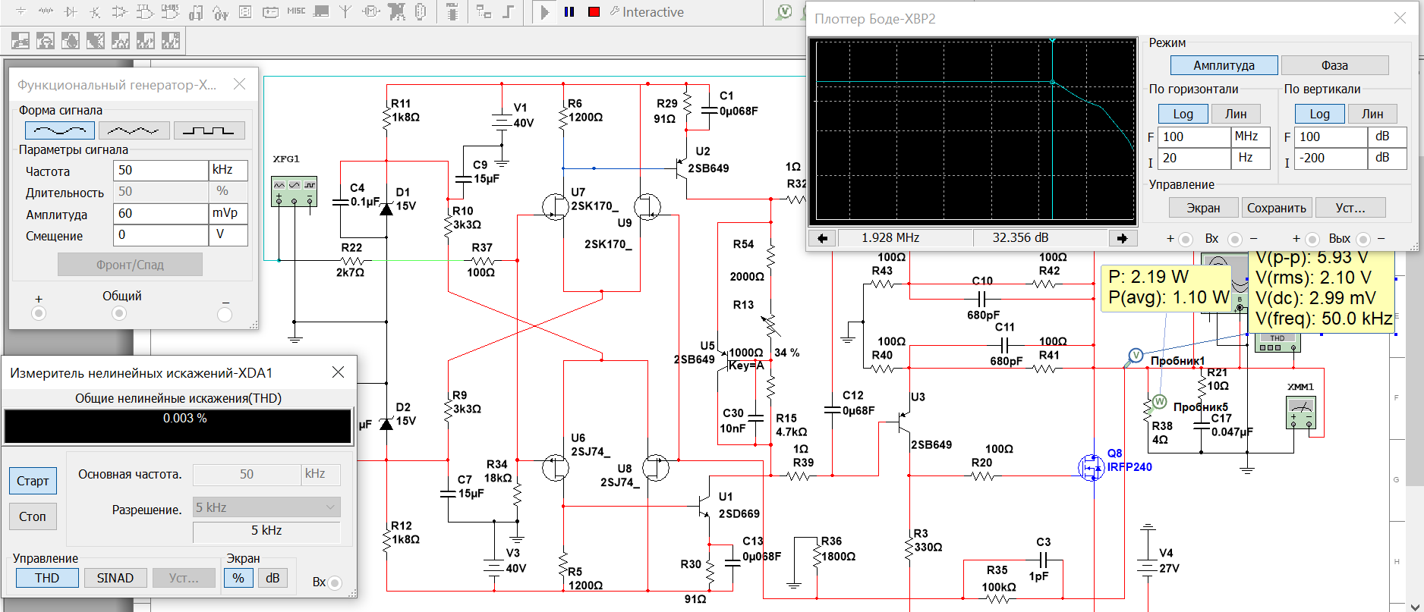This screenshot has height=612, width=1424.
Task: Click generator frequency field showing 50
Action: 161,170
